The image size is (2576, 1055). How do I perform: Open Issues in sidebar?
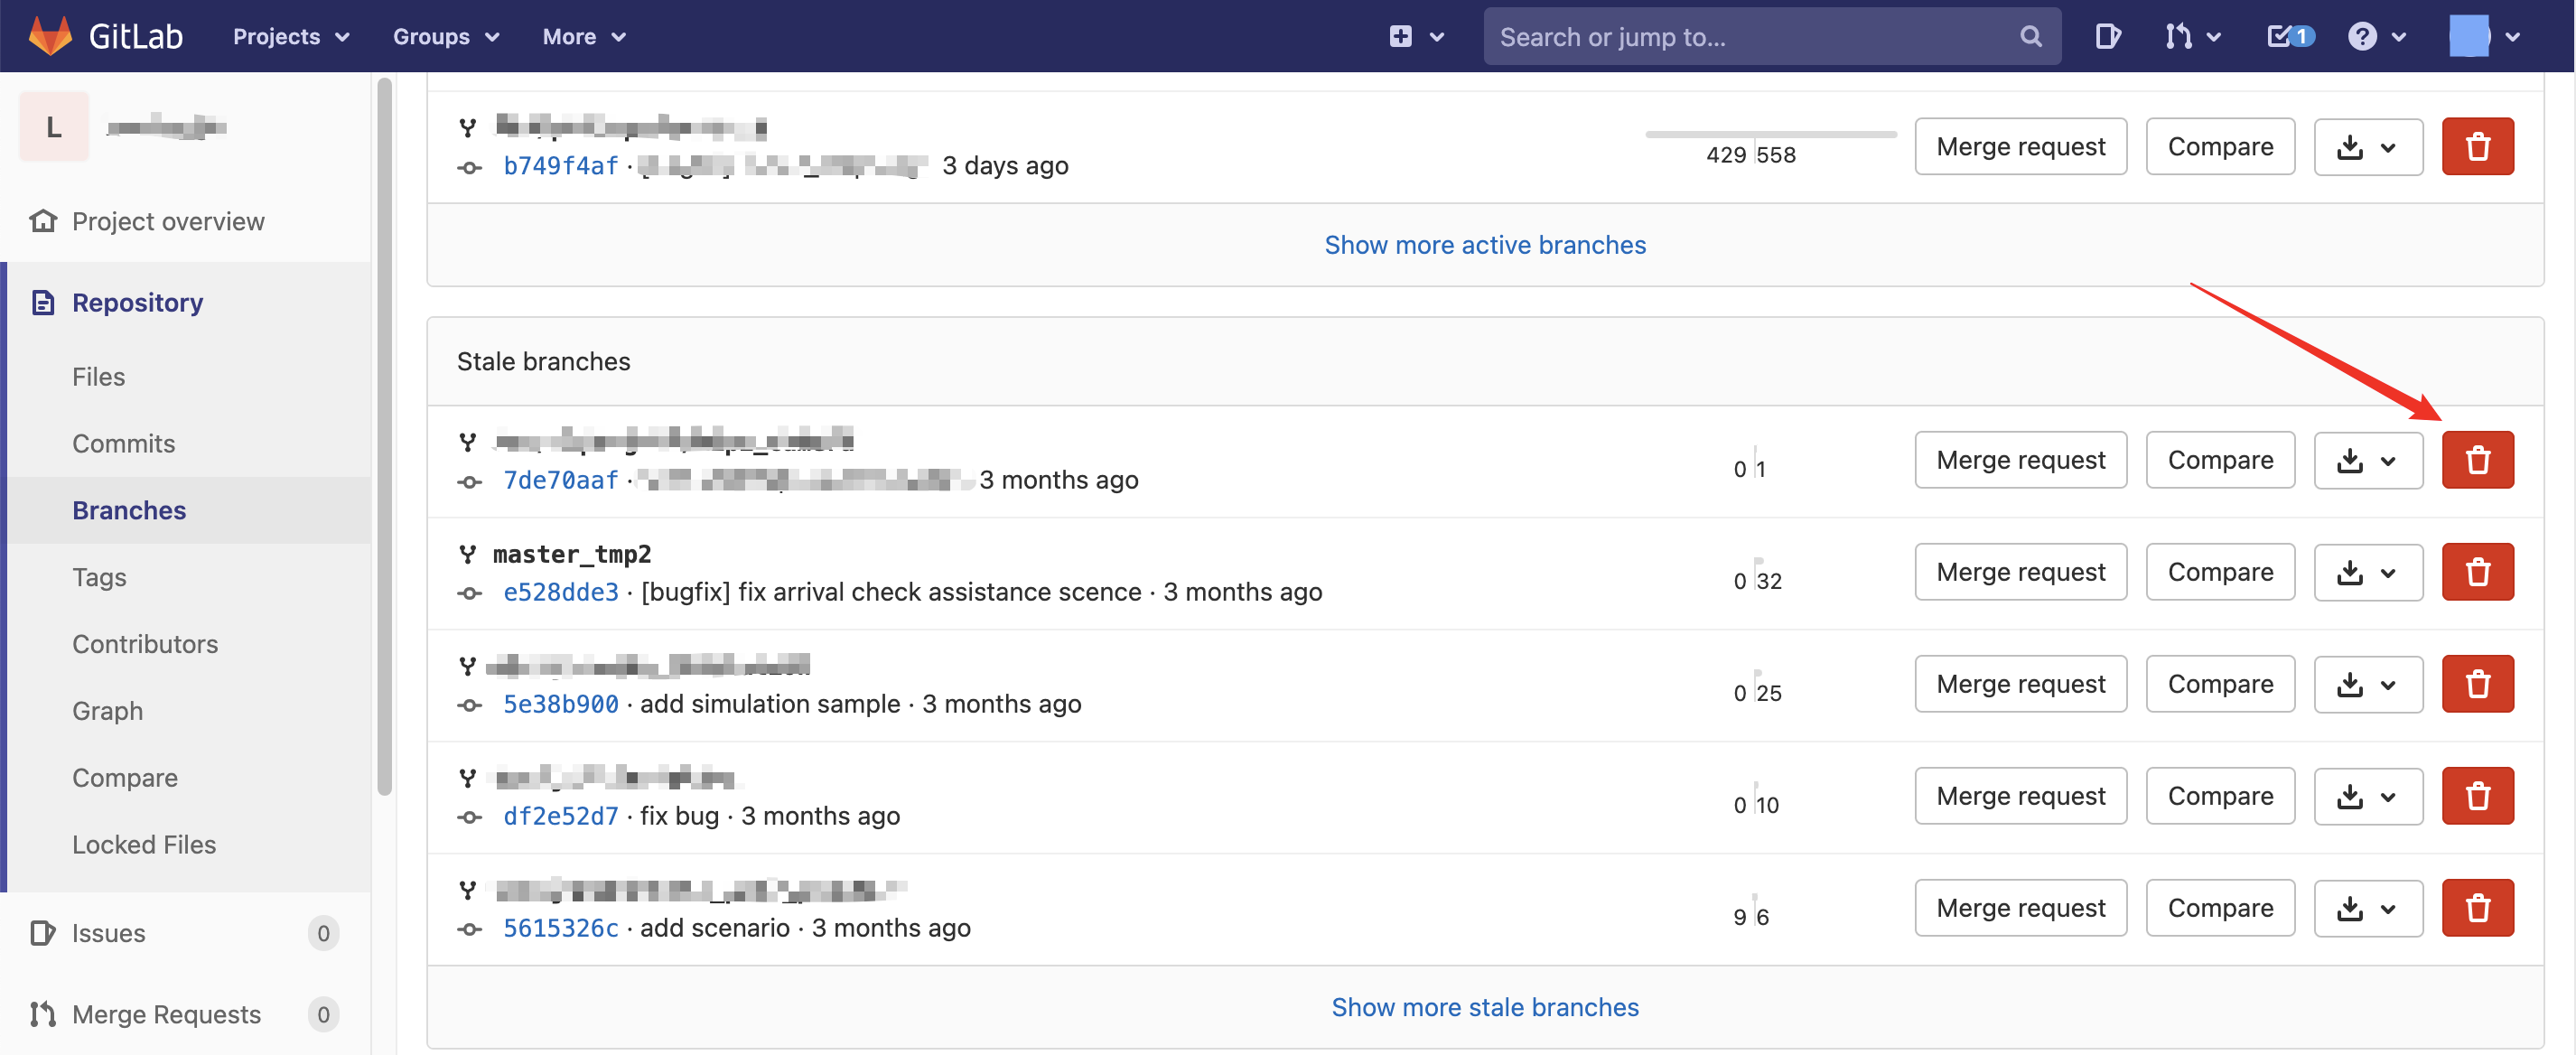click(185, 934)
